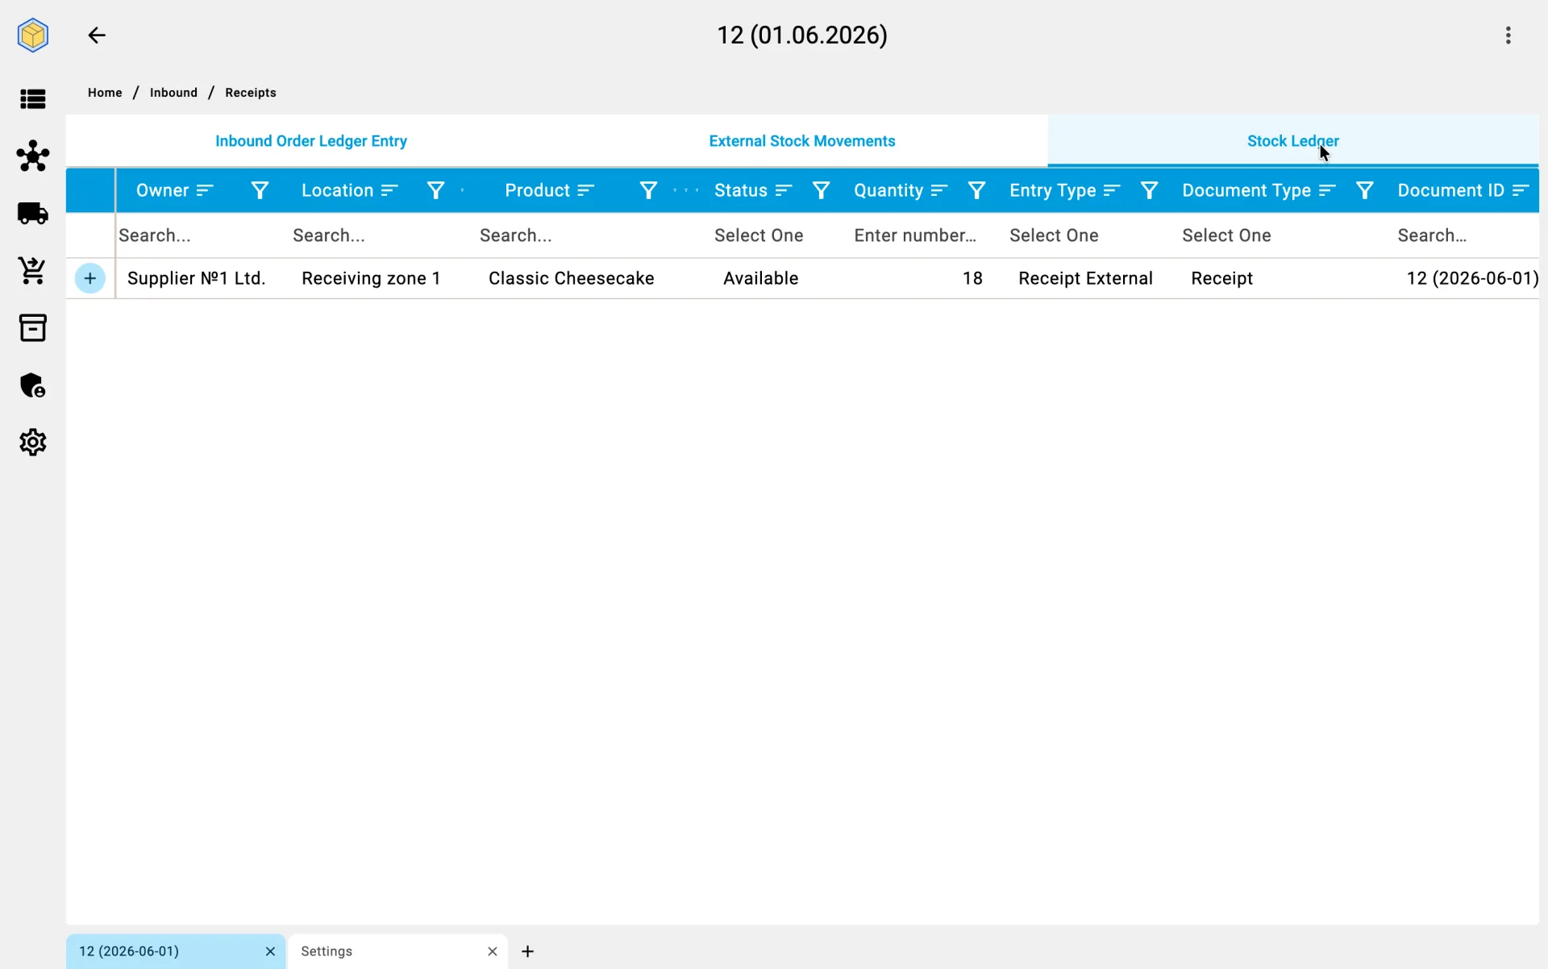Filter the Owner column

click(260, 191)
